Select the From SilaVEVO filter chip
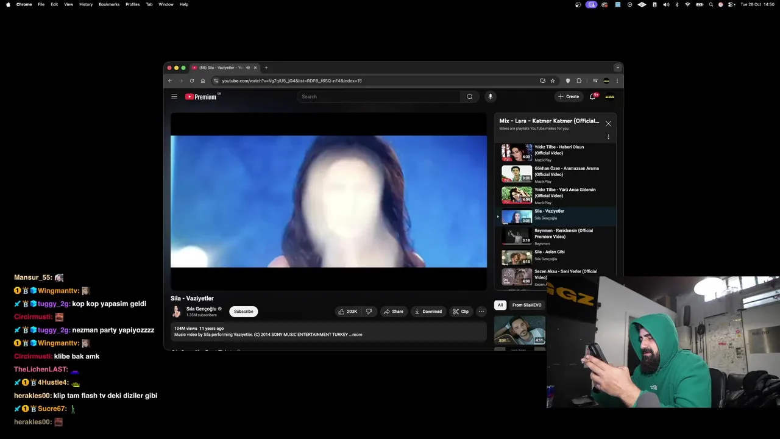The width and height of the screenshot is (780, 439). click(527, 305)
